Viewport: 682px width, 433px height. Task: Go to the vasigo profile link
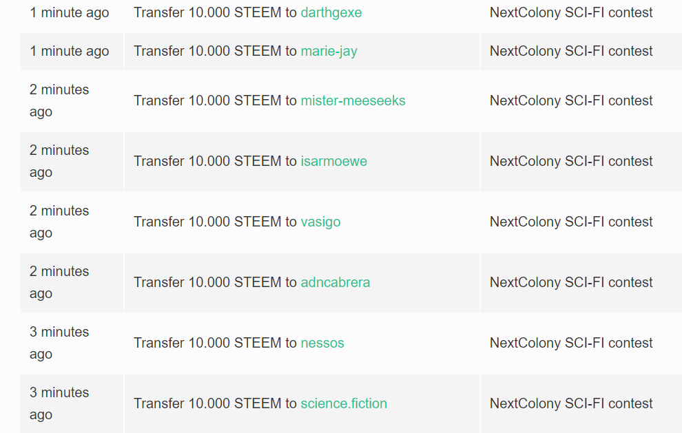tap(320, 222)
